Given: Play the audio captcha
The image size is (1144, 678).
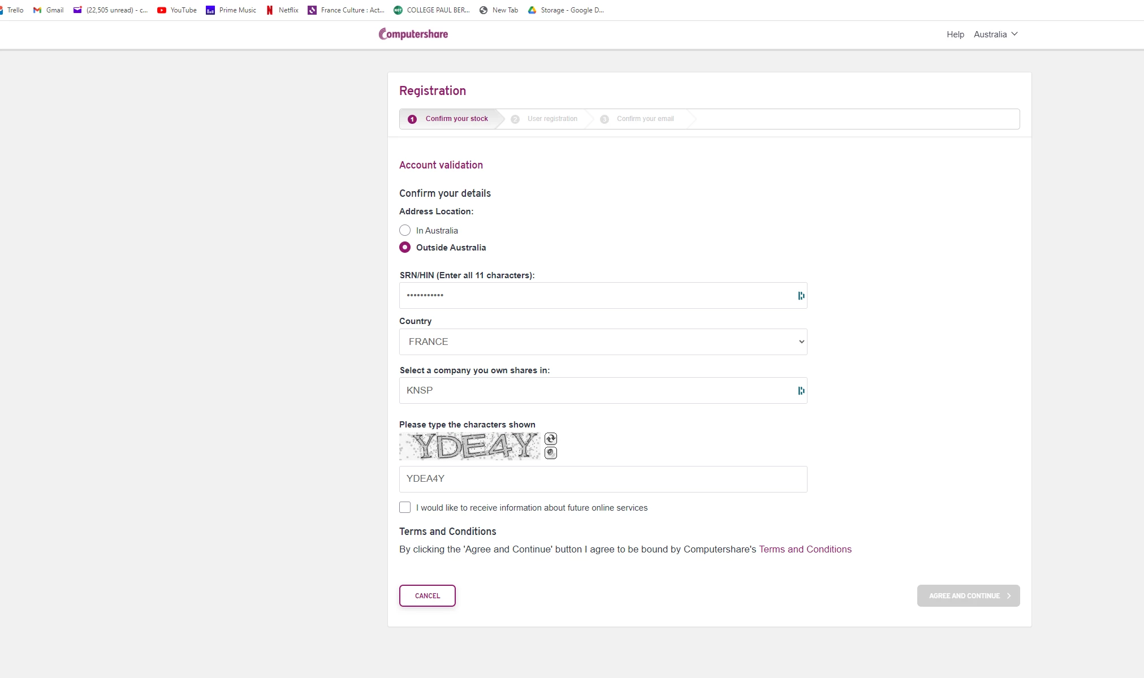Looking at the screenshot, I should click(551, 453).
